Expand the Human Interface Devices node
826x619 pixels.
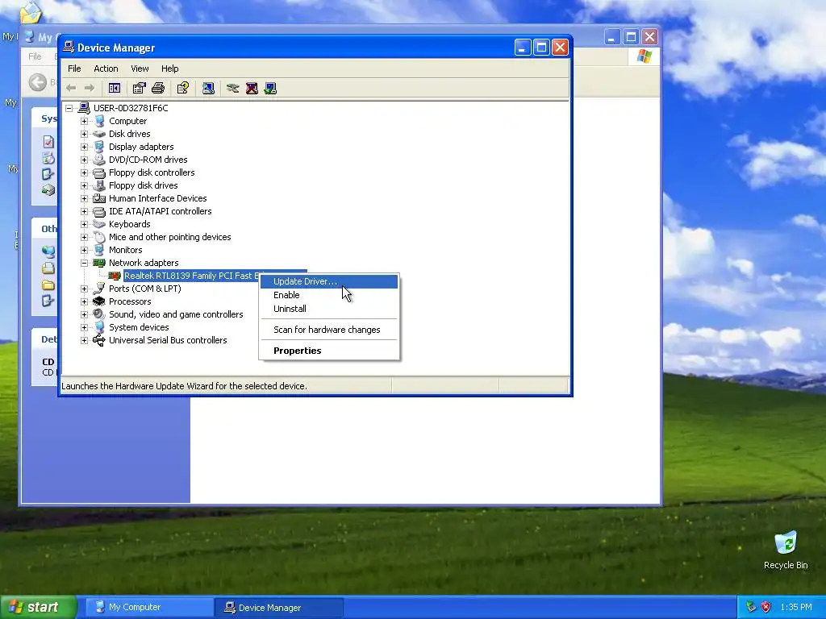(84, 198)
